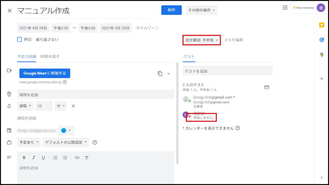Image resolution: width=329 pixels, height=185 pixels.
Task: Select the ゲスト tab
Action: coord(189,56)
